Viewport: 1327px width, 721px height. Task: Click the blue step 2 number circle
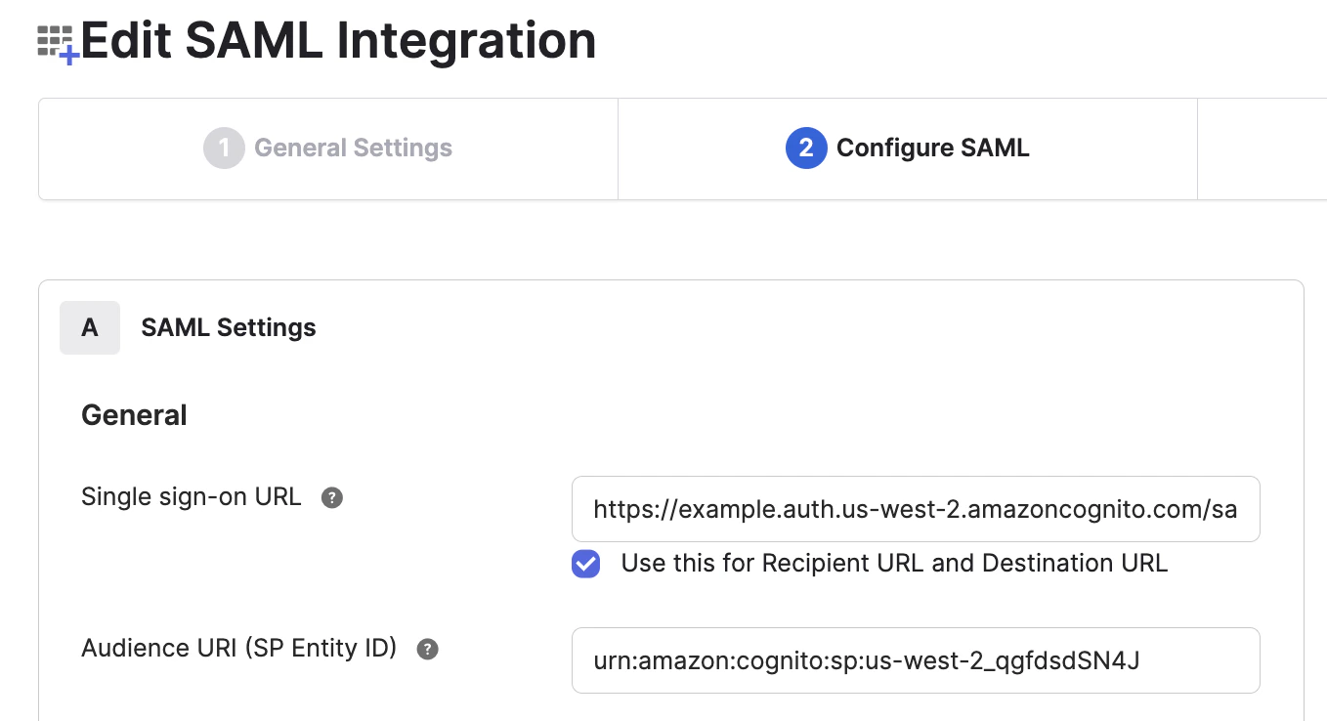tap(806, 148)
